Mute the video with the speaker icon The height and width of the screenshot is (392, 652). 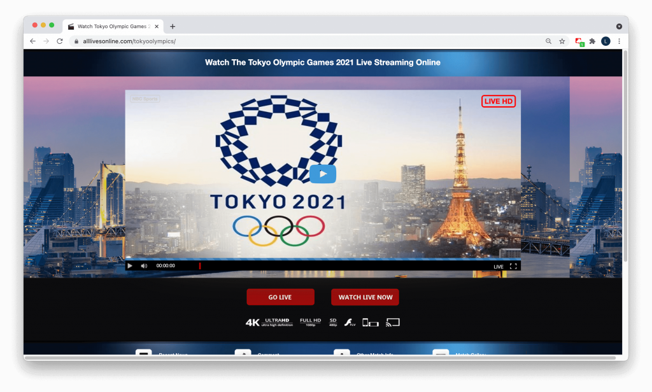pyautogui.click(x=144, y=266)
